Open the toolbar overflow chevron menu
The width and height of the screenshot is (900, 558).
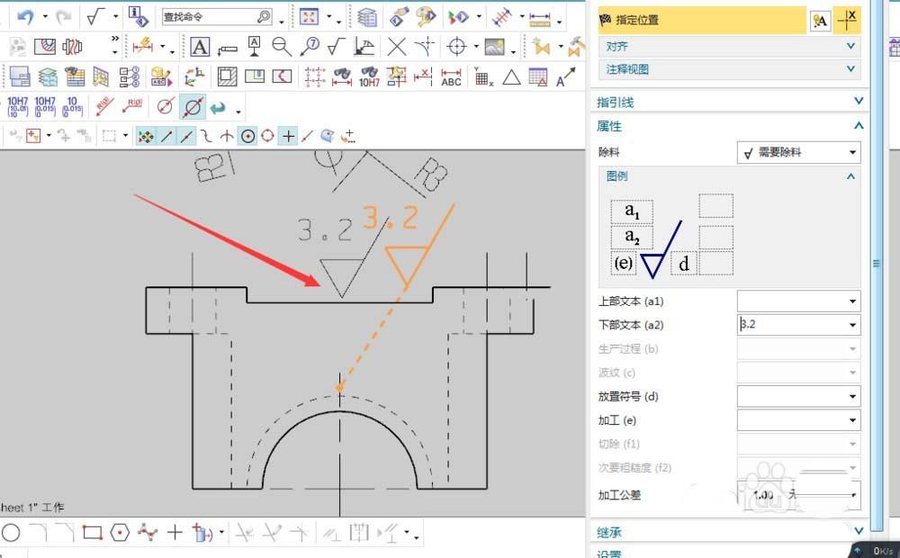tap(114, 37)
